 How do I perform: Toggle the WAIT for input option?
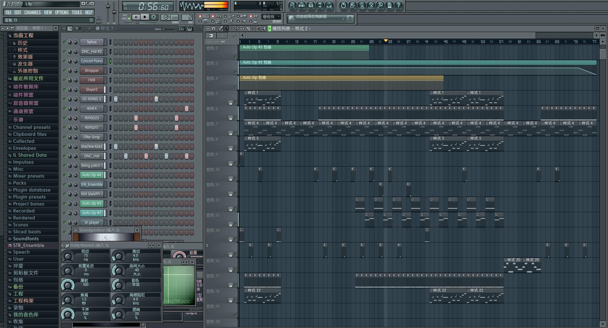pos(213,22)
